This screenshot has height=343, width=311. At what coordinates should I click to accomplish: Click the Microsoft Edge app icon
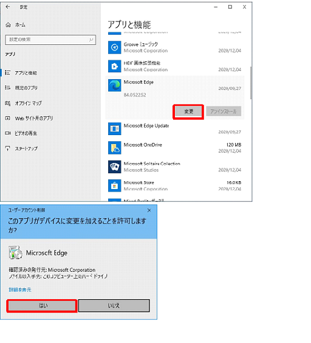click(115, 85)
